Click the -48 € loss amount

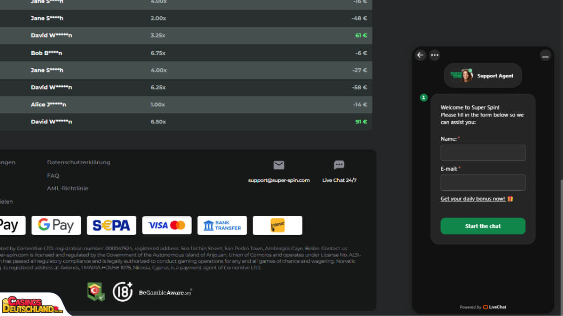click(360, 18)
